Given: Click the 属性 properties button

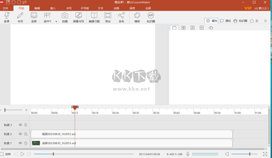Looking at the screenshot, I should click(211, 21).
